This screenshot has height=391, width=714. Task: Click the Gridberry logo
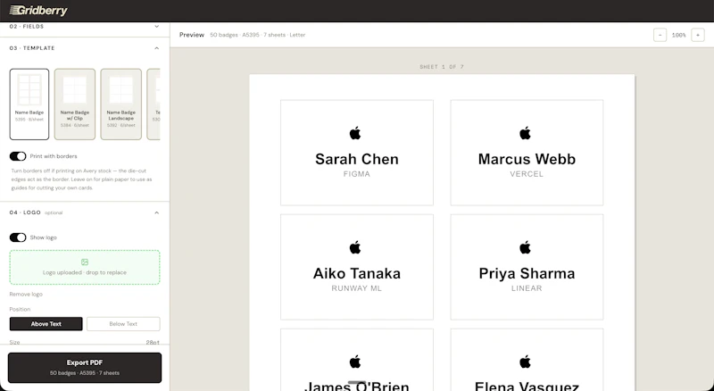[38, 11]
